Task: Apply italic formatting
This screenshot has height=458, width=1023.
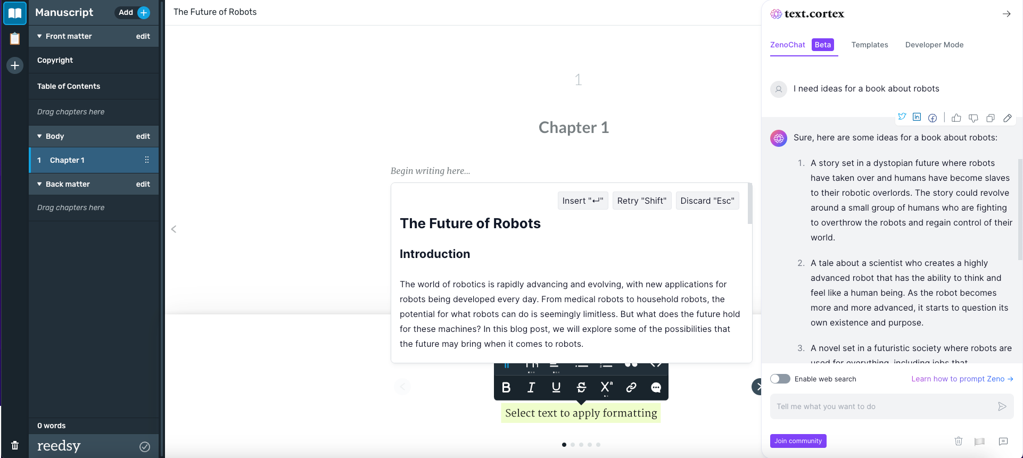Action: click(531, 387)
